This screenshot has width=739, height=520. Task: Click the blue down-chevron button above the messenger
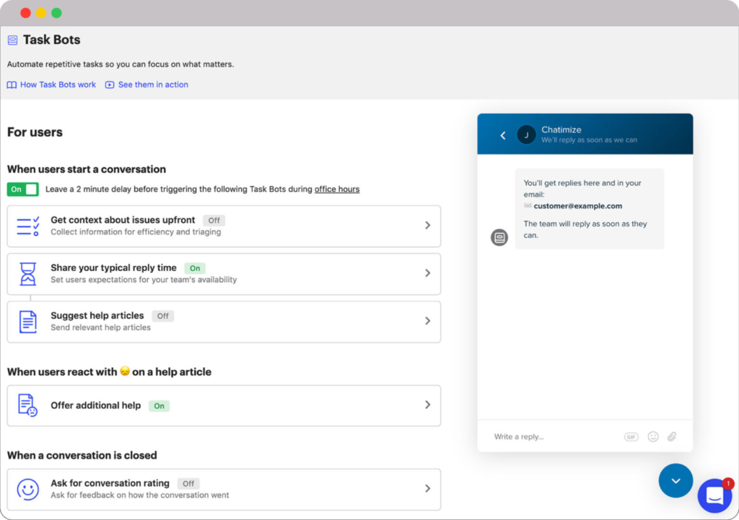click(675, 480)
